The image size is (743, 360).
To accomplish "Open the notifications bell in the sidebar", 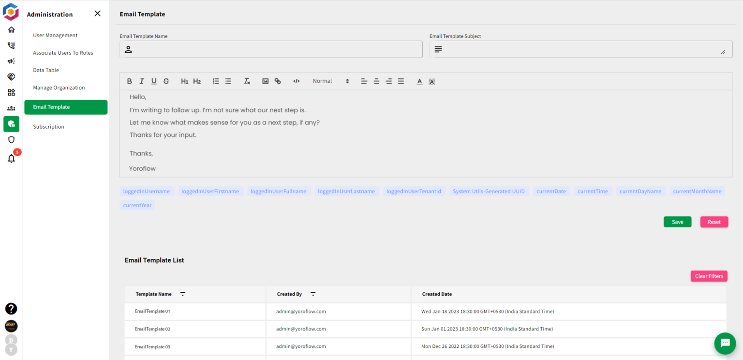I will point(11,158).
